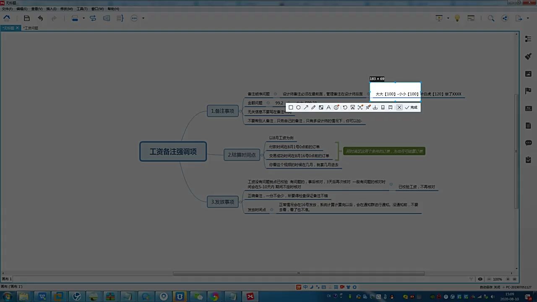Select the 3.发放事项 topic

click(223, 202)
